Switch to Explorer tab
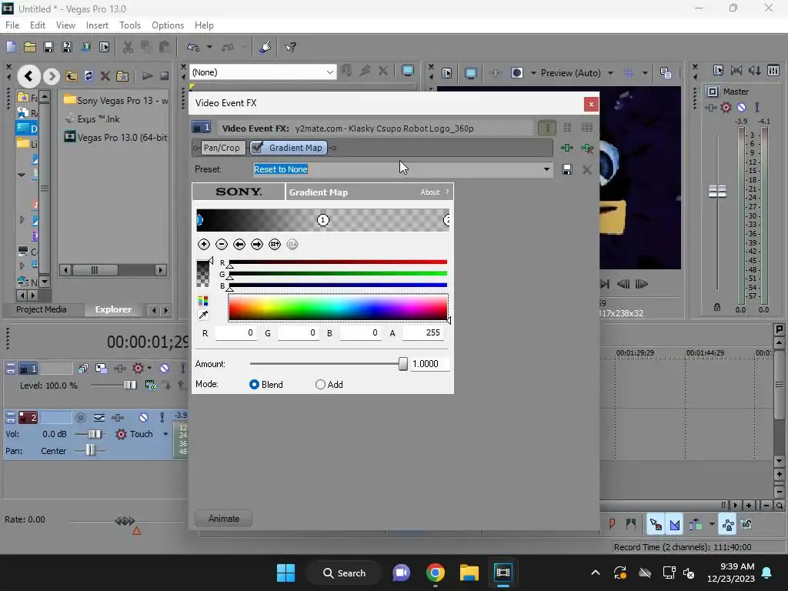The height and width of the screenshot is (591, 788). pos(114,309)
